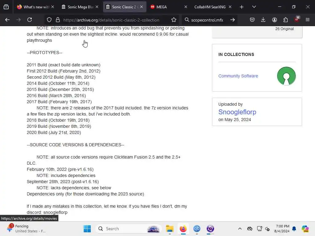The width and height of the screenshot is (315, 236).
Task: Open the Windows Start menu
Action: point(87,229)
